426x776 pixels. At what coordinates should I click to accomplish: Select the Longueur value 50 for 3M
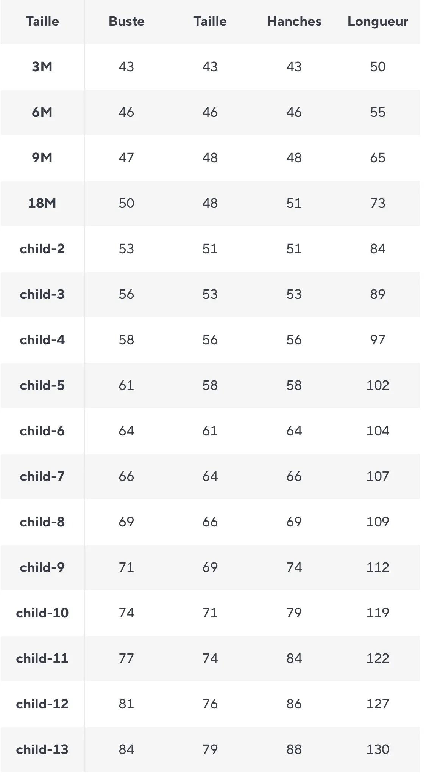378,67
